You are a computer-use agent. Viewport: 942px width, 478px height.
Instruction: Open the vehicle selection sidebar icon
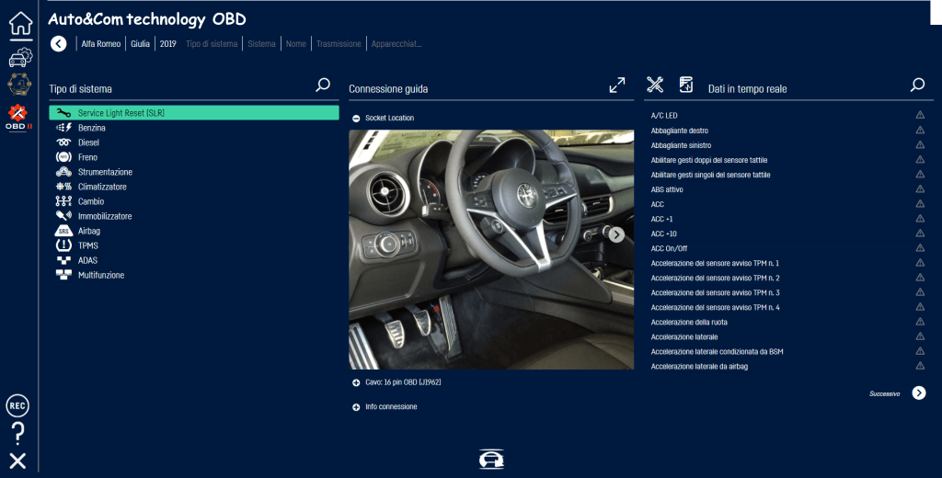click(x=18, y=58)
